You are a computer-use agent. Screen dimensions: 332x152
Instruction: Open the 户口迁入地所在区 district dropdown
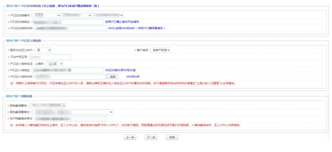point(55,64)
